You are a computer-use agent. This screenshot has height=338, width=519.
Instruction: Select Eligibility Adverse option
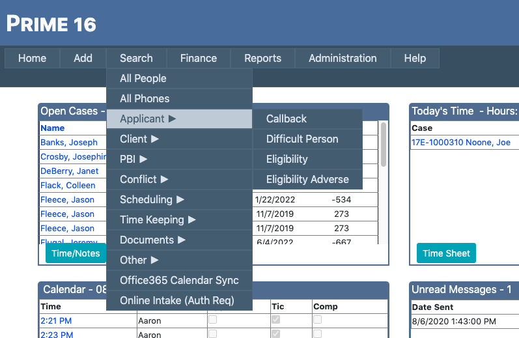307,180
